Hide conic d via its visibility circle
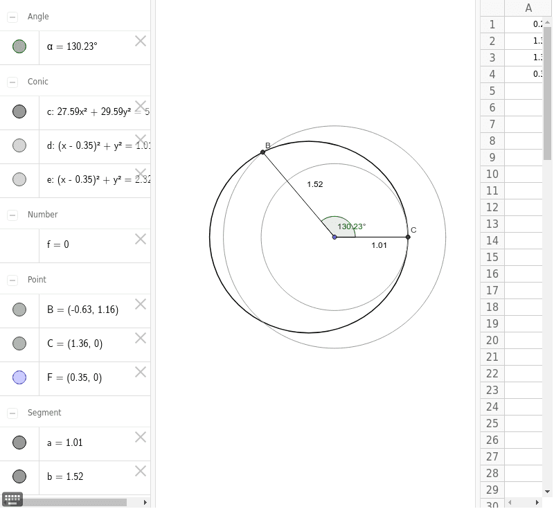The image size is (554, 509). click(19, 145)
